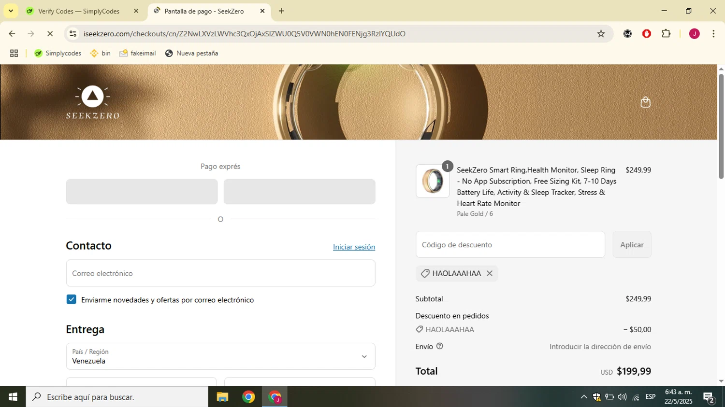This screenshot has width=725, height=407.
Task: Toggle the email news and offers checkbox
Action: coord(71,299)
